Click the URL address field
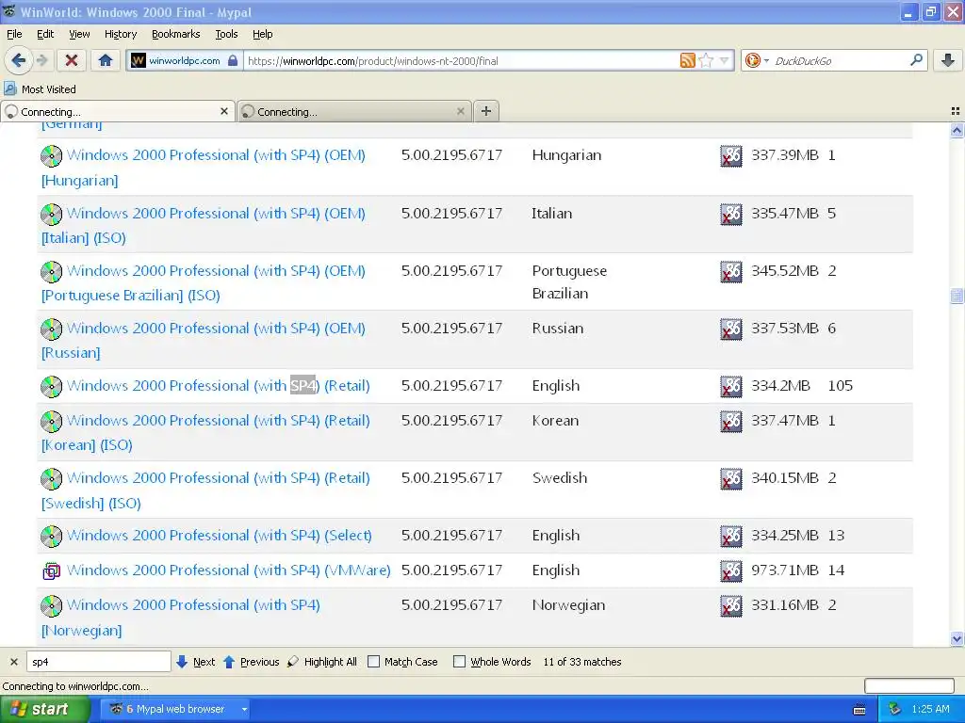 tap(462, 60)
